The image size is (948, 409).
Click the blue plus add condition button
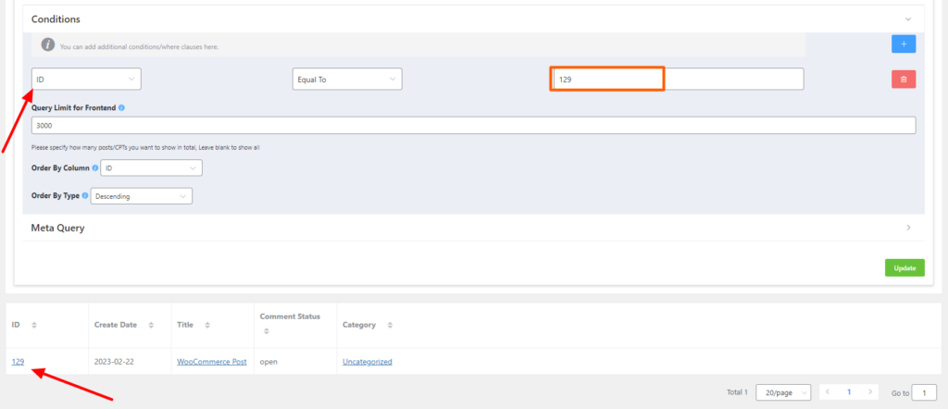904,43
